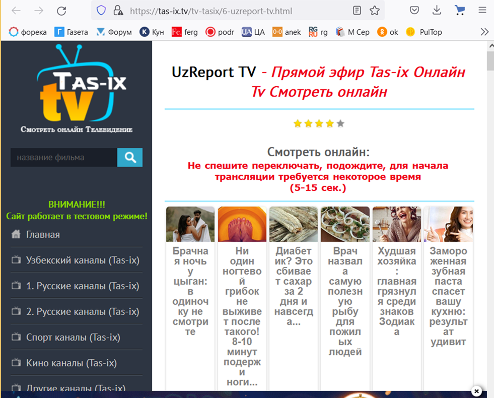Open reader view icon in address bar
Image resolution: width=494 pixels, height=398 pixels.
click(x=357, y=11)
